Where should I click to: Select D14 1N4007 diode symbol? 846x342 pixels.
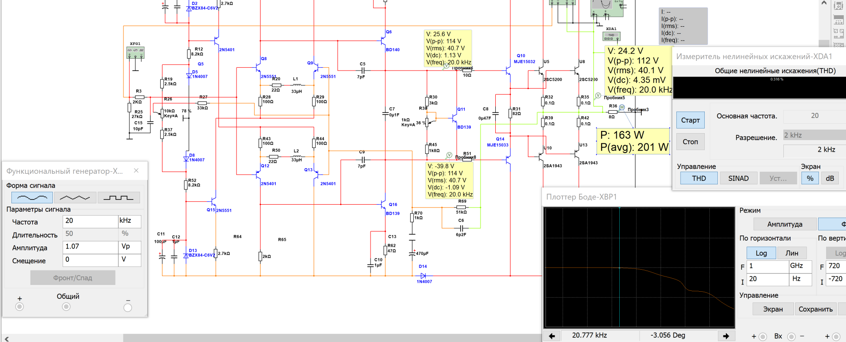(x=423, y=276)
